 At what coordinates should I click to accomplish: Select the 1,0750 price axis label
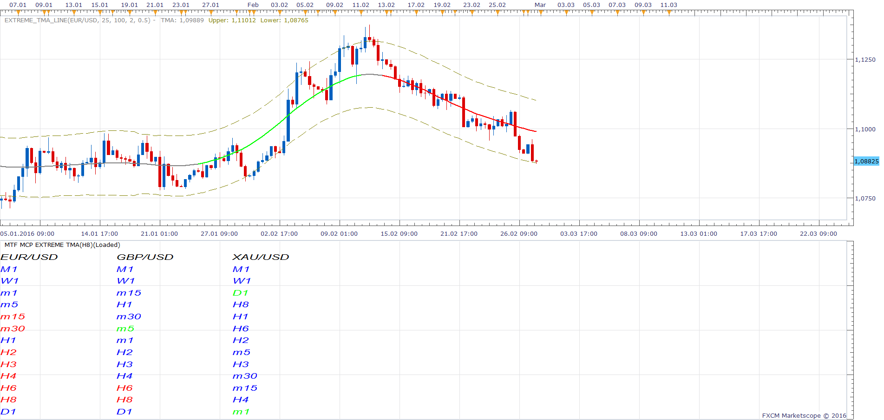click(865, 198)
